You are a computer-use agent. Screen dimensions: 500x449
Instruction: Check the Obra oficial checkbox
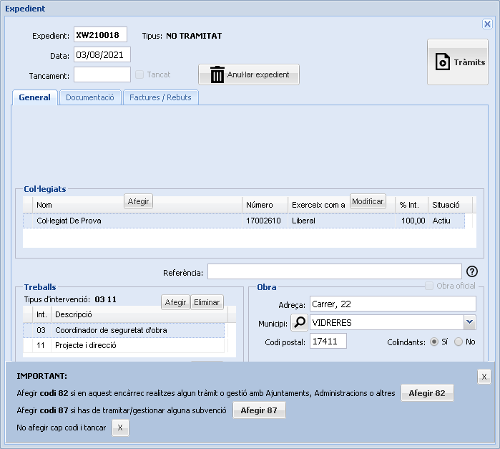pos(429,286)
